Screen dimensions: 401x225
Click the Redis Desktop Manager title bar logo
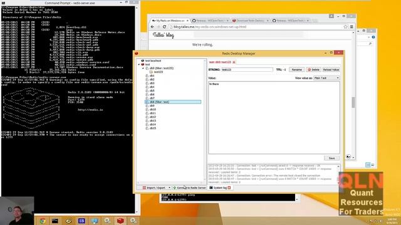coord(137,53)
